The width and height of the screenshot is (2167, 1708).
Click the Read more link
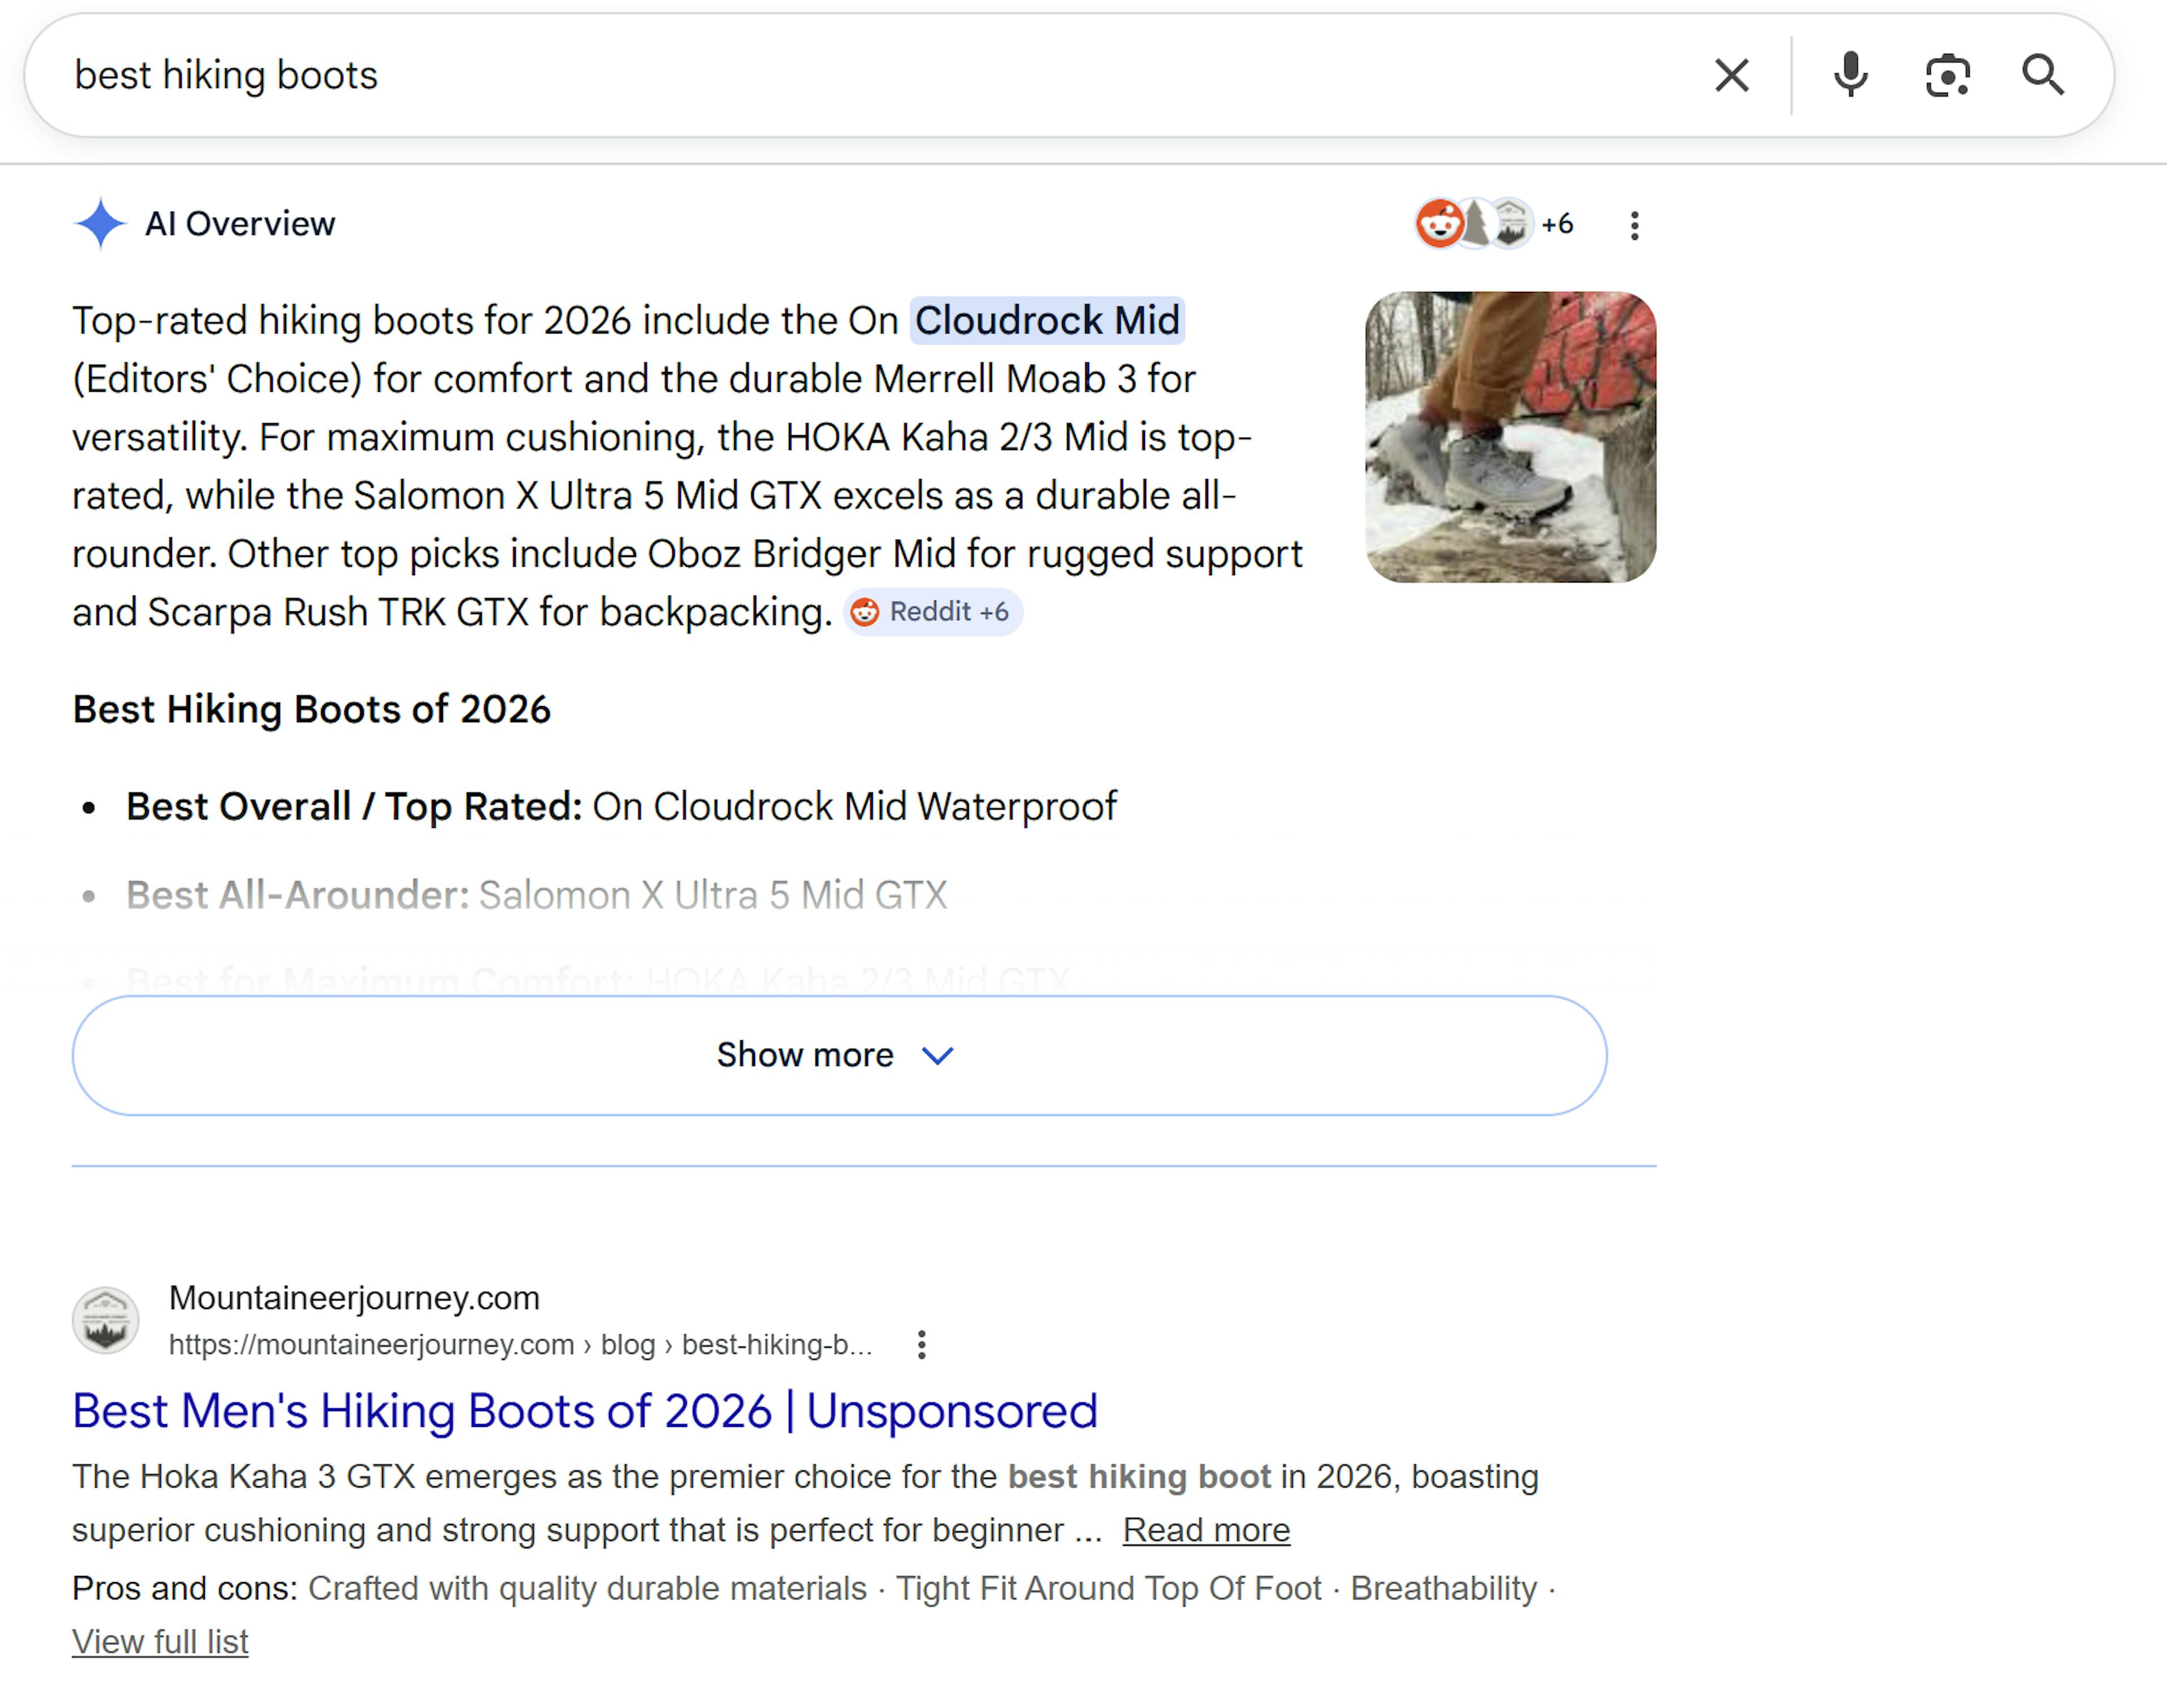pos(1205,1530)
